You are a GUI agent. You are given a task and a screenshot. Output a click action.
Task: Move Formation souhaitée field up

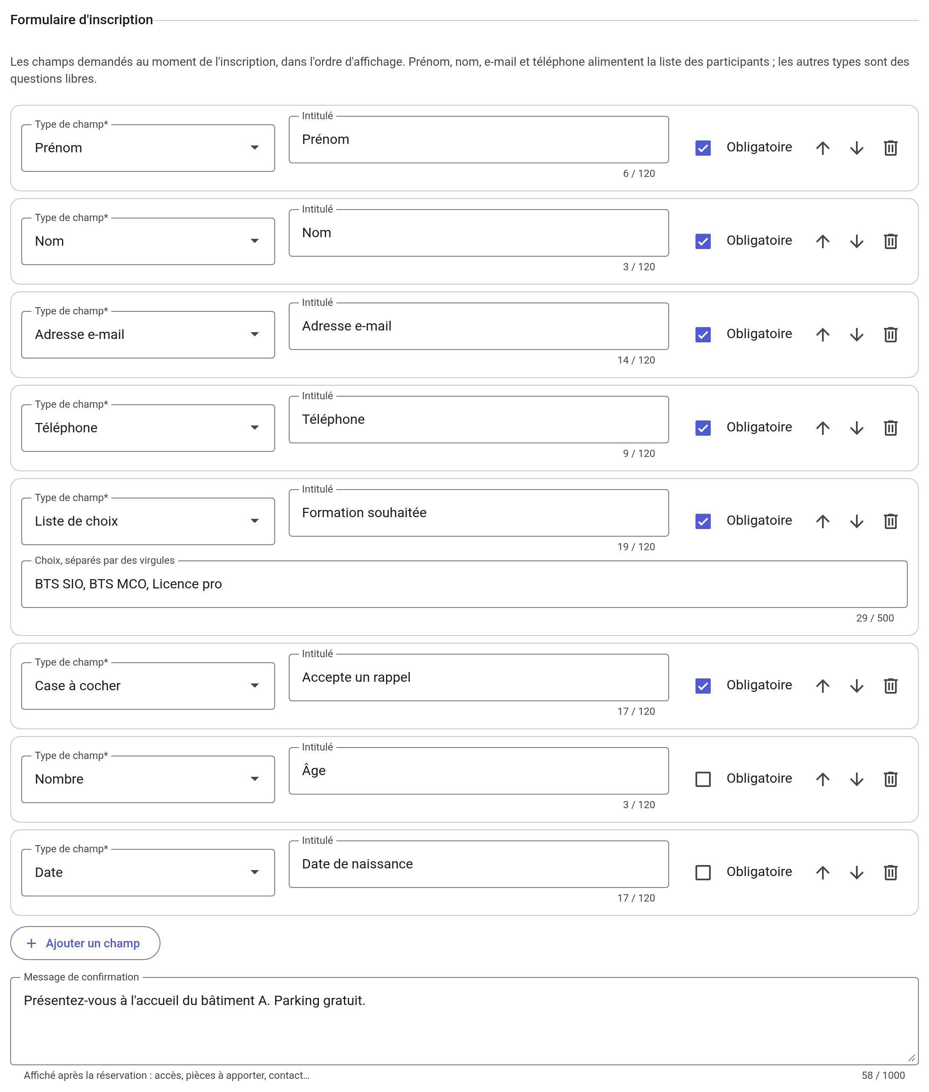pyautogui.click(x=822, y=521)
